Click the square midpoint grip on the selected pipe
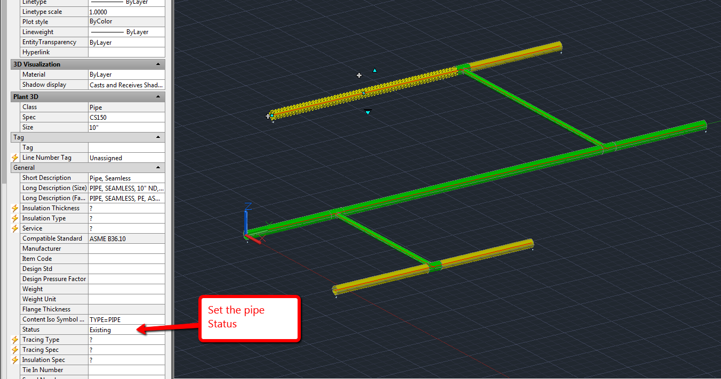This screenshot has width=721, height=379. (x=364, y=93)
